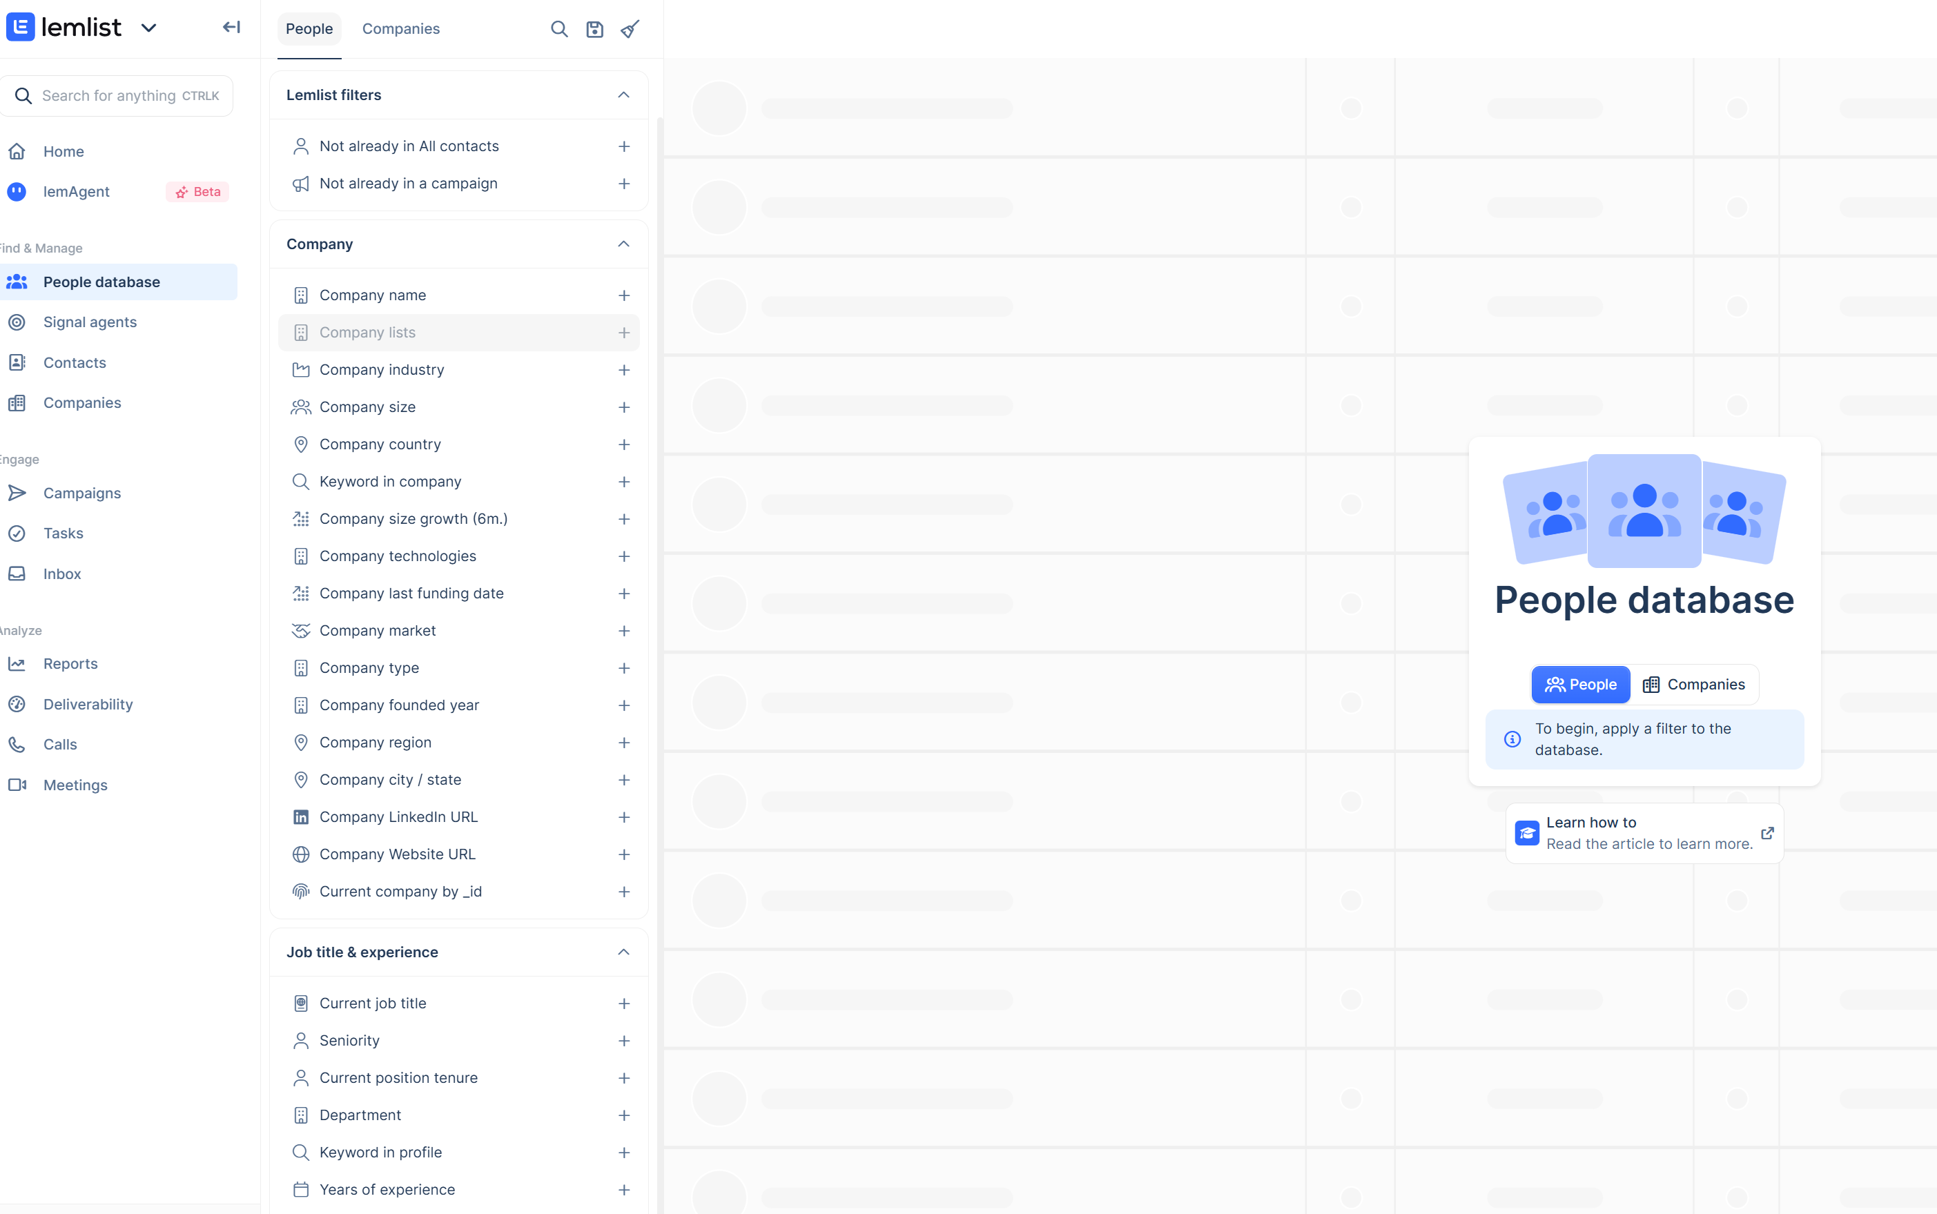Open search filters magnifier icon in top bar

coord(559,29)
